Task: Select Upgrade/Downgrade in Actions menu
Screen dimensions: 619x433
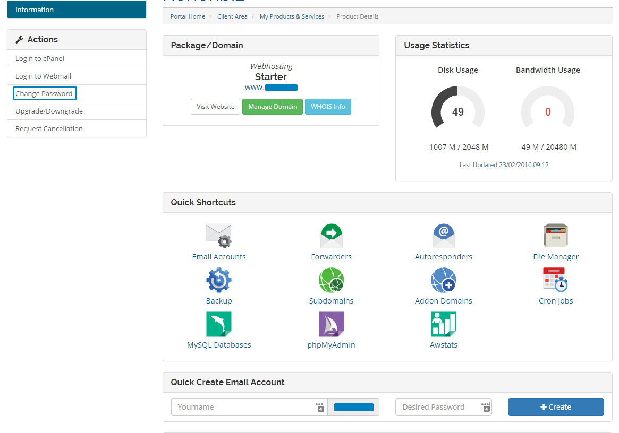Action: pos(77,111)
